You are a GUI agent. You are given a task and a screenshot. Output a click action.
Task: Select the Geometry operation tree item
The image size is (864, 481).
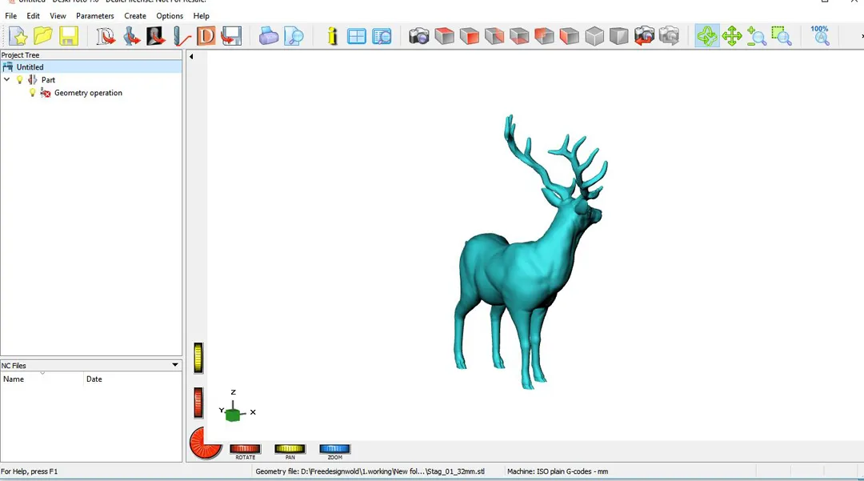coord(88,93)
